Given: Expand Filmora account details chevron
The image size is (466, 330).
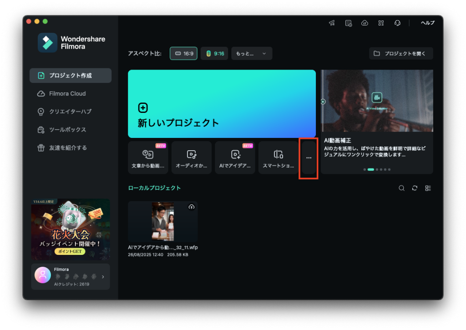Looking at the screenshot, I should pyautogui.click(x=103, y=276).
